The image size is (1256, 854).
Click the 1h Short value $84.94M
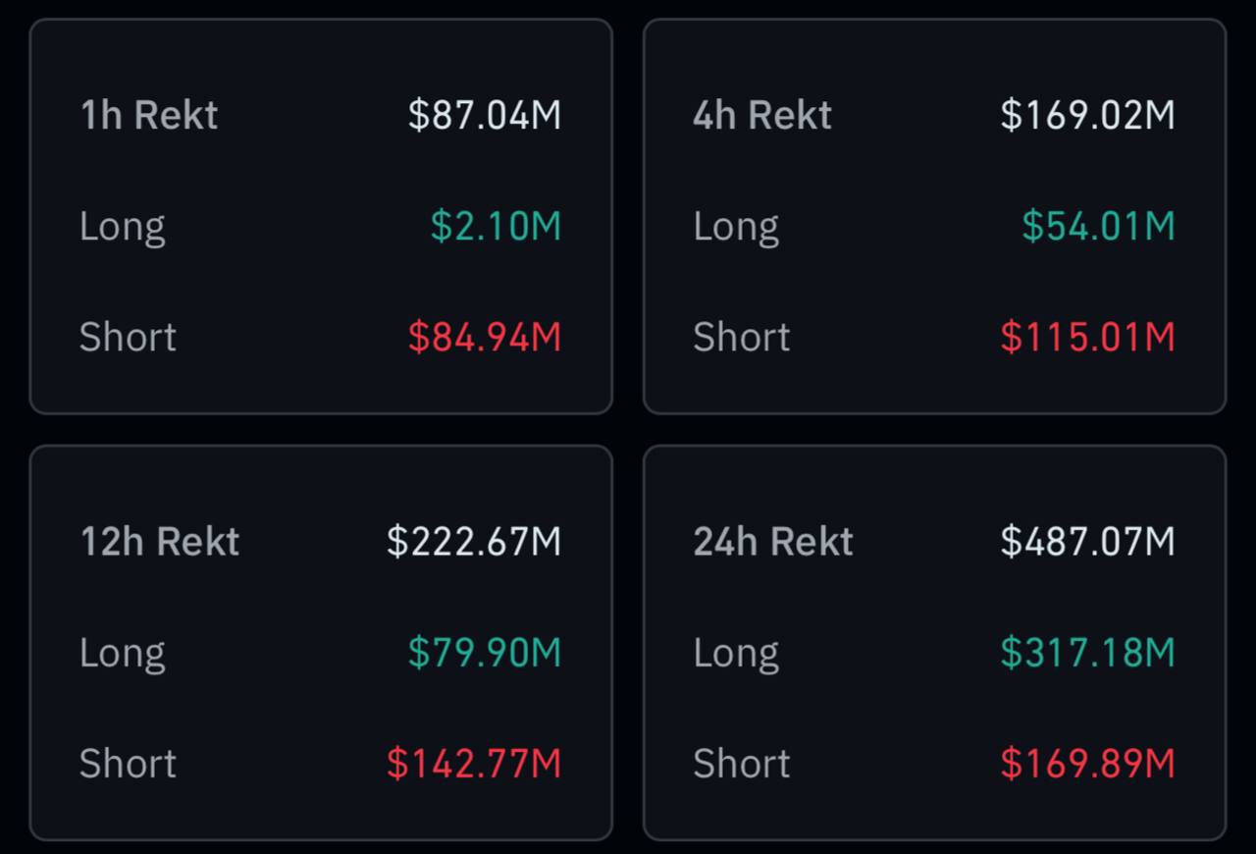pos(485,338)
